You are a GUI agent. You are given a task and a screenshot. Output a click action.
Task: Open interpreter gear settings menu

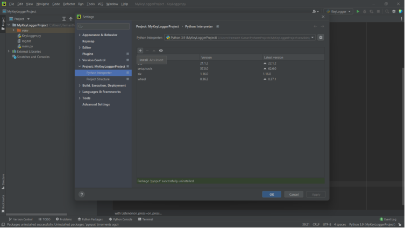click(321, 38)
